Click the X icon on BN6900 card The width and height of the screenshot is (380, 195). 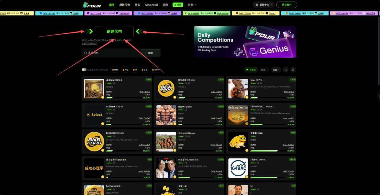click(186, 83)
